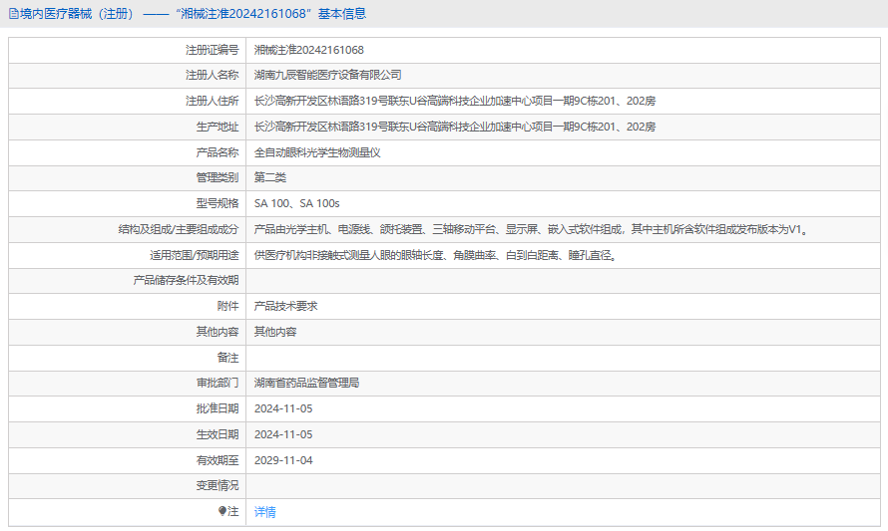This screenshot has width=888, height=531.
Task: Click the 其他内容 value cell
Action: [274, 332]
